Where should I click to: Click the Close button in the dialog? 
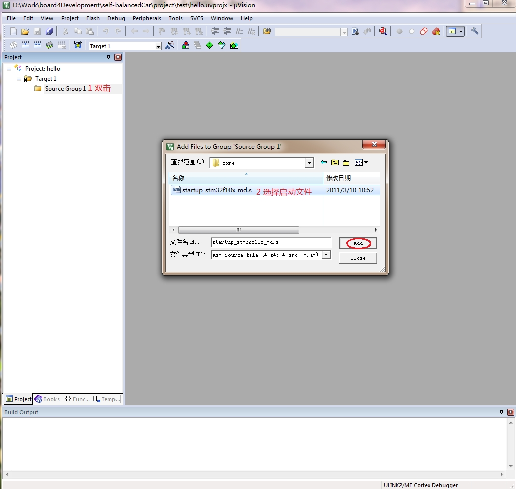click(358, 258)
